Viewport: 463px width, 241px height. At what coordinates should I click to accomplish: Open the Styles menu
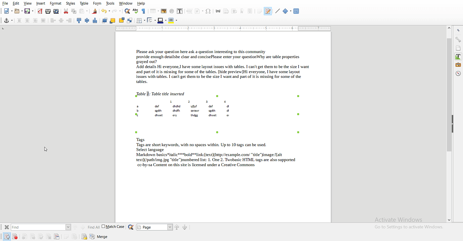click(70, 3)
